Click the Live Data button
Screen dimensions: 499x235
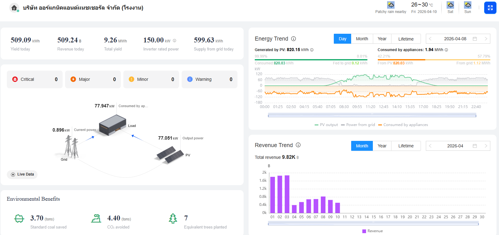coord(22,174)
